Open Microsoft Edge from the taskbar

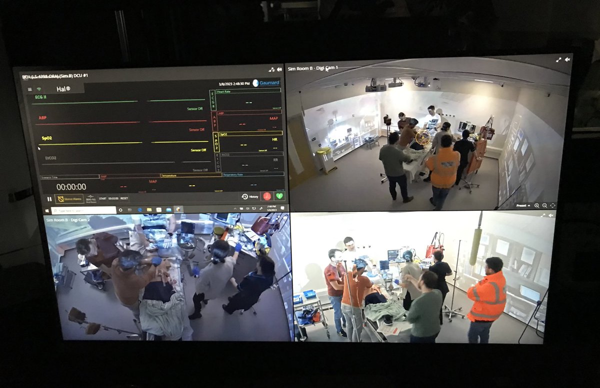click(140, 210)
